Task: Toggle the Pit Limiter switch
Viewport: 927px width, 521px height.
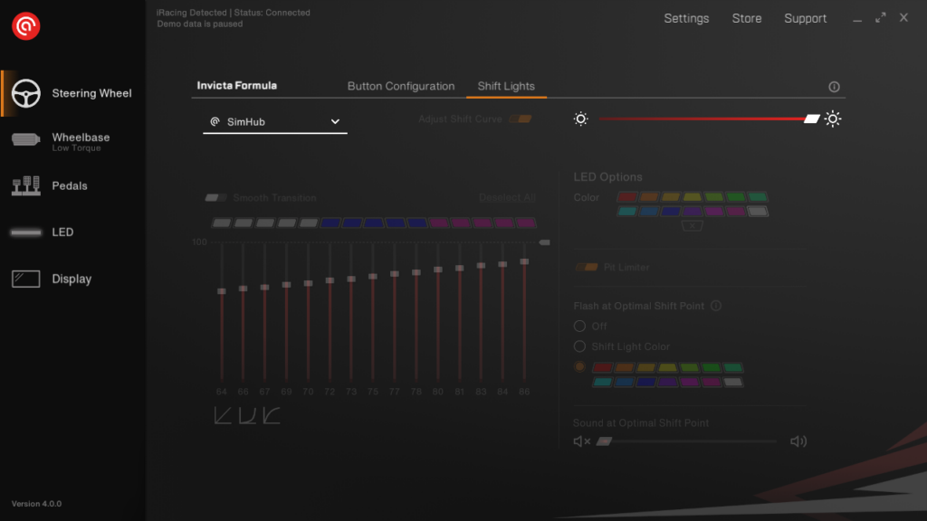Action: (586, 268)
